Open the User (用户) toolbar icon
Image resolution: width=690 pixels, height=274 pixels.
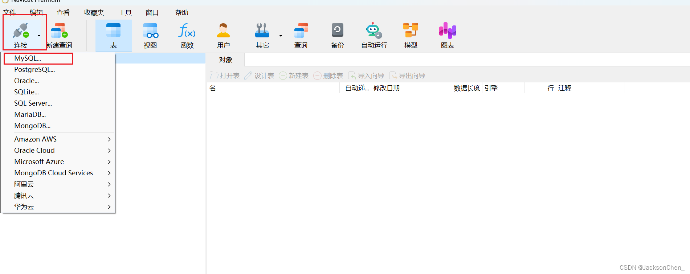[x=223, y=30]
